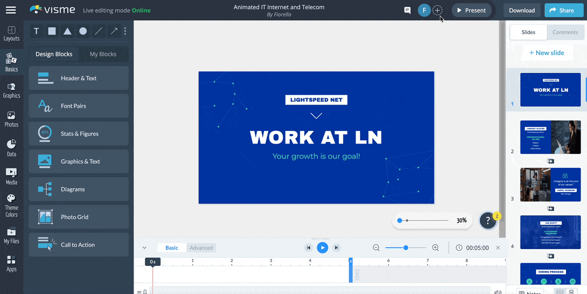
Task: Open the comments icon in the top bar
Action: pyautogui.click(x=407, y=10)
